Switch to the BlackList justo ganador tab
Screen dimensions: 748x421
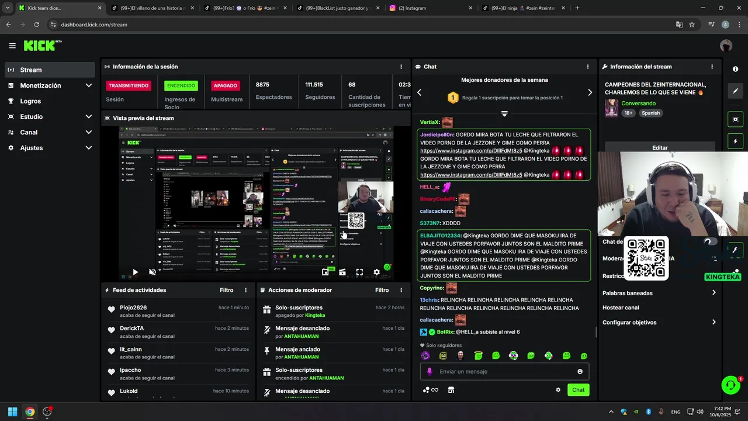[x=338, y=8]
